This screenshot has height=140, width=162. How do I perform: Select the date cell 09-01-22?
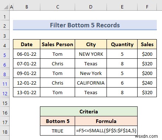click(x=27, y=73)
